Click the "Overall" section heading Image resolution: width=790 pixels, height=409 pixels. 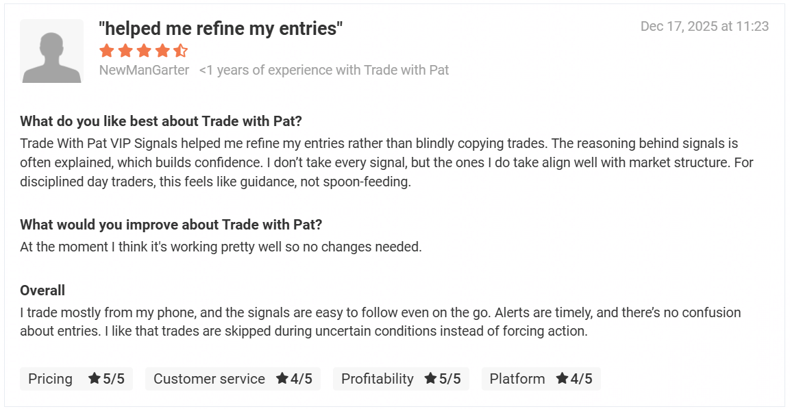pos(42,290)
